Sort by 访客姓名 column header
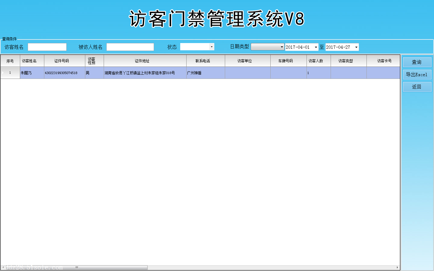Viewport: 434px width, 271px height. point(32,61)
